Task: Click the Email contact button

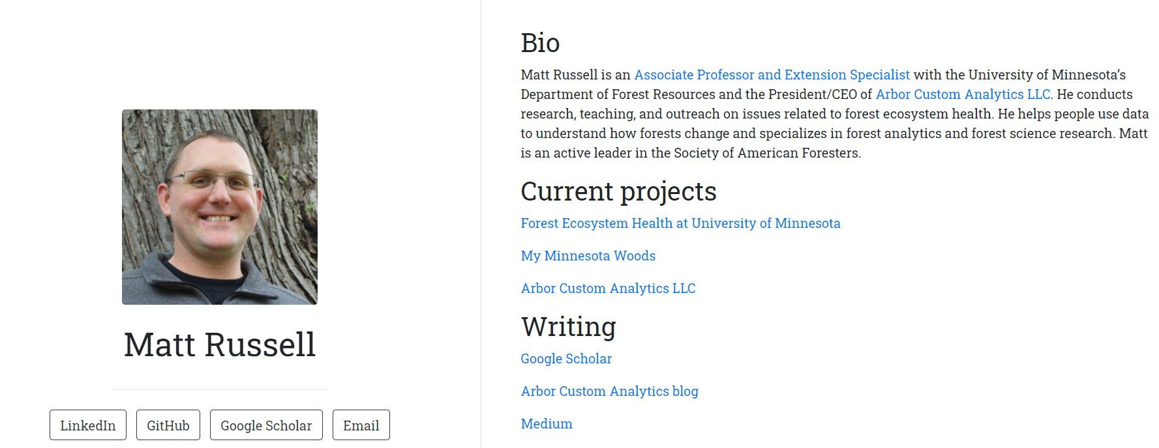Action: (361, 425)
